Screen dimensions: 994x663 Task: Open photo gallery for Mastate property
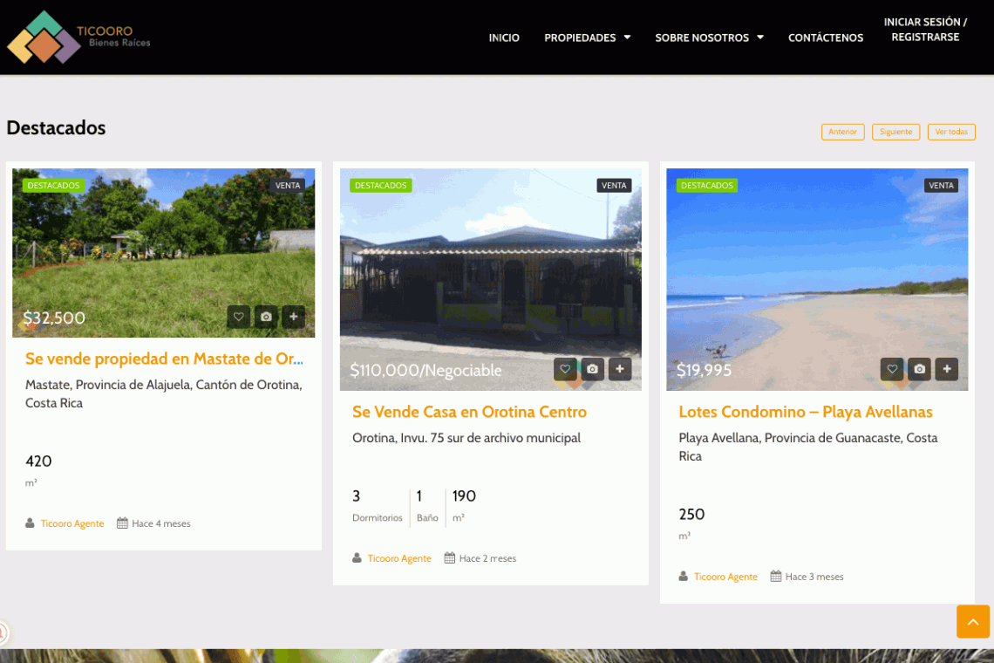tap(266, 317)
